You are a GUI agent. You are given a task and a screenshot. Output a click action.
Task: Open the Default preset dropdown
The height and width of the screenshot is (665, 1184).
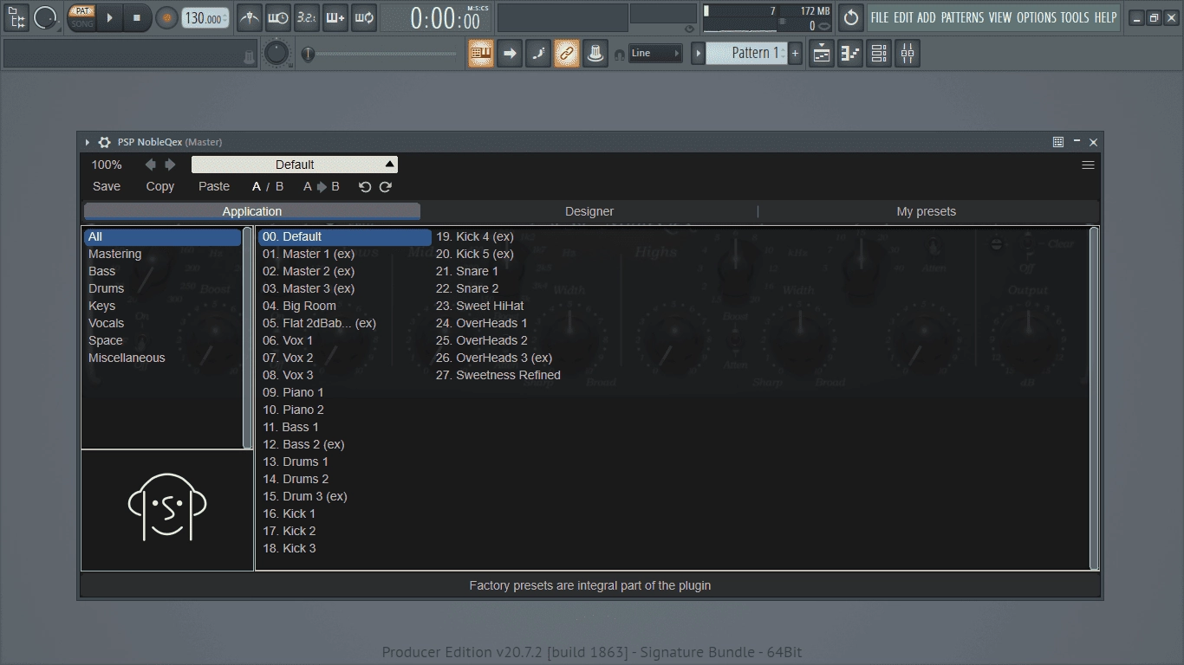[295, 165]
